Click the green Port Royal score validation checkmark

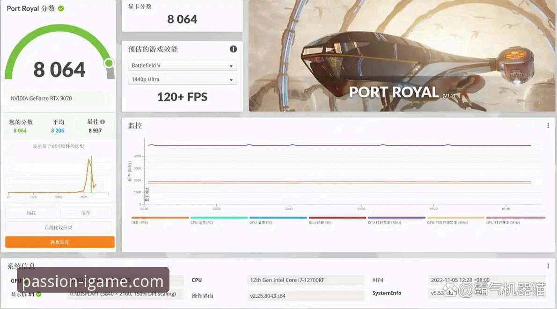(61, 8)
